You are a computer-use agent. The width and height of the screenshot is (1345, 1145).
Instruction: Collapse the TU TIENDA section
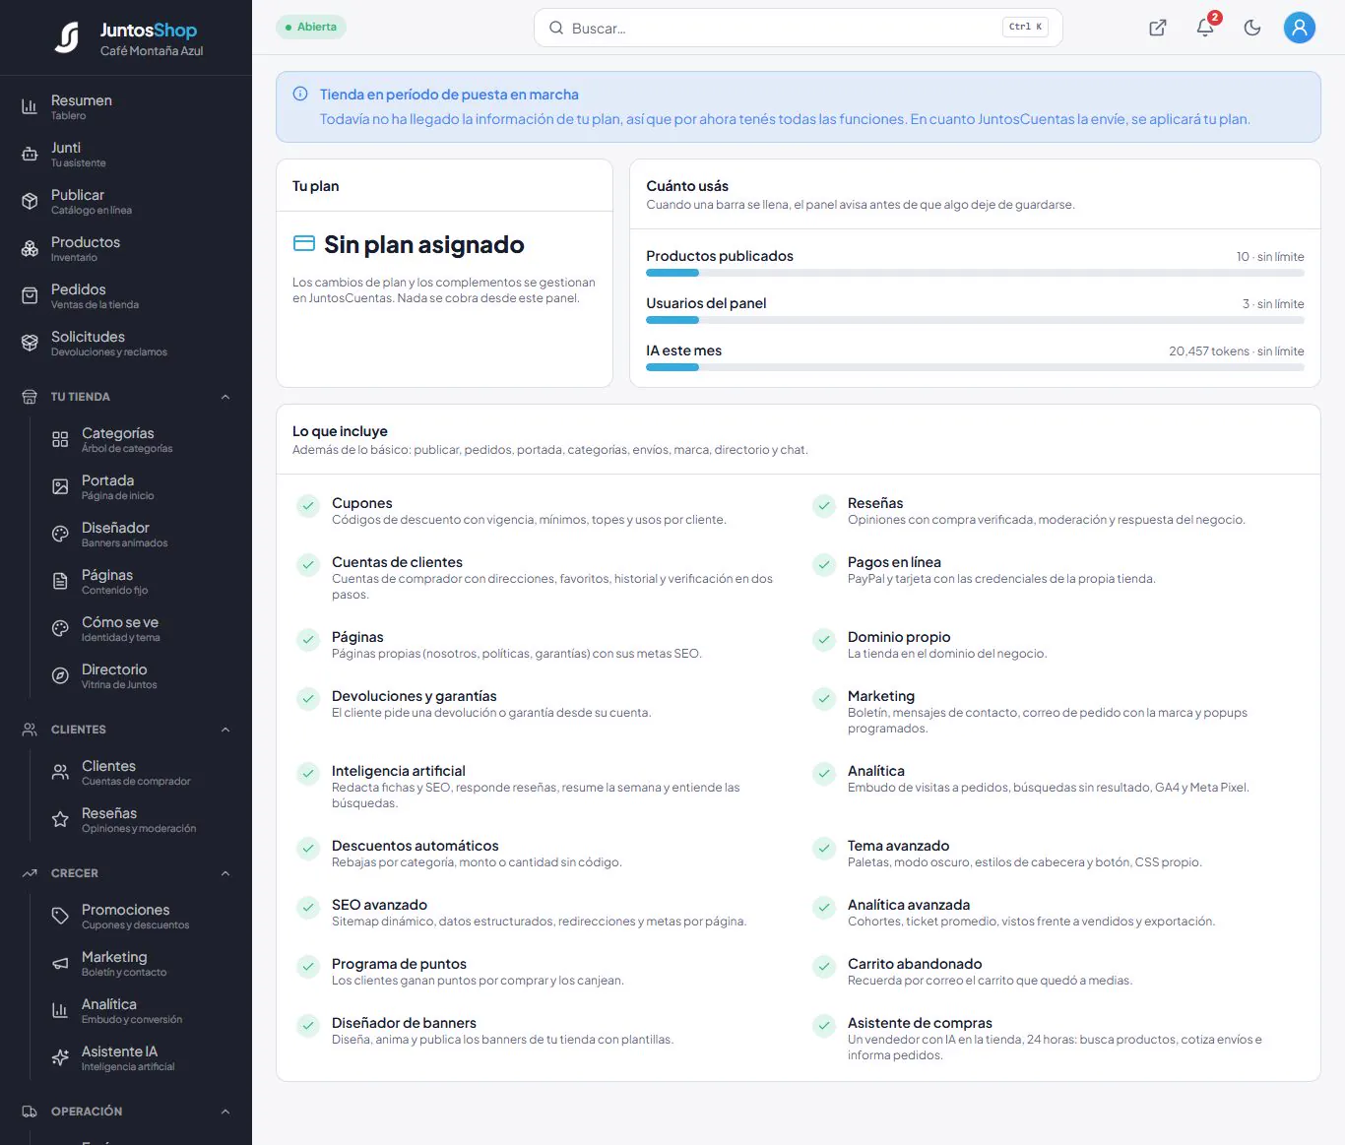(x=225, y=397)
